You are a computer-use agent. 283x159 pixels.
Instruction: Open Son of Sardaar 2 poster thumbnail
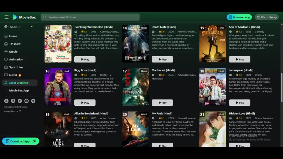(213, 44)
